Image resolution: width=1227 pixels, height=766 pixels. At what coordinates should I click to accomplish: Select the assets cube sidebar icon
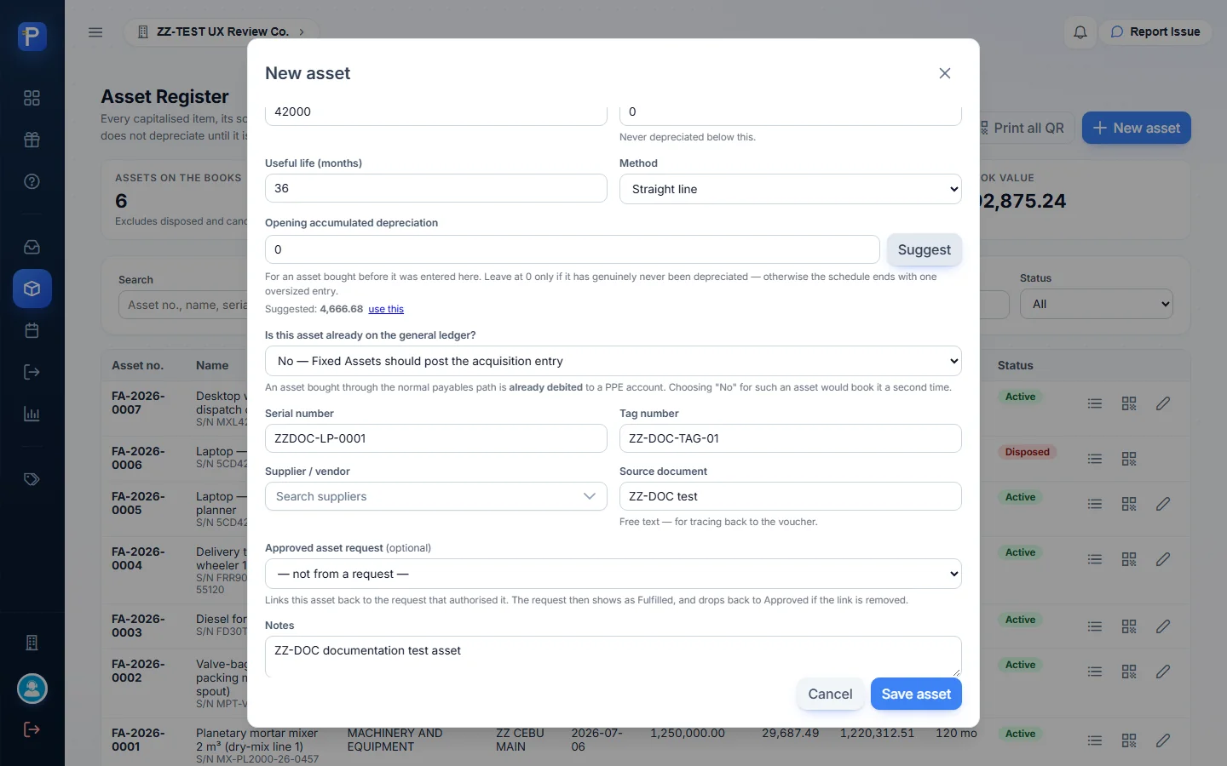coord(32,289)
